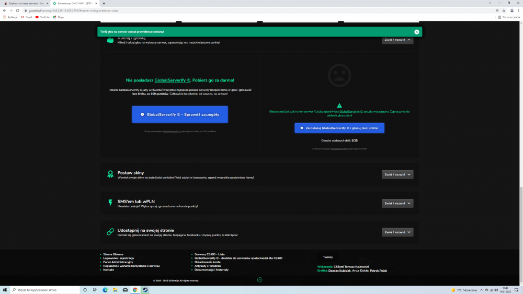Open the Patryk Polak credit link
This screenshot has width=523, height=294.
pyautogui.click(x=378, y=271)
